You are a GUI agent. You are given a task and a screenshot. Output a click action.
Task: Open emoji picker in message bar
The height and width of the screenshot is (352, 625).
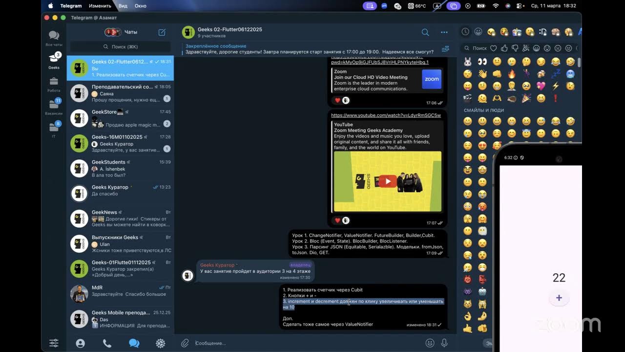coord(430,343)
